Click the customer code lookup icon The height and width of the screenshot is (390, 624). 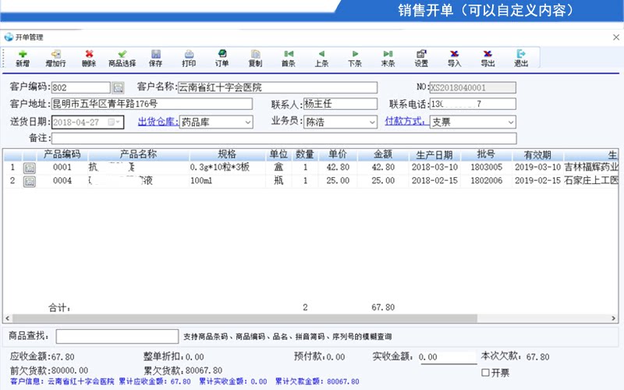tap(118, 87)
